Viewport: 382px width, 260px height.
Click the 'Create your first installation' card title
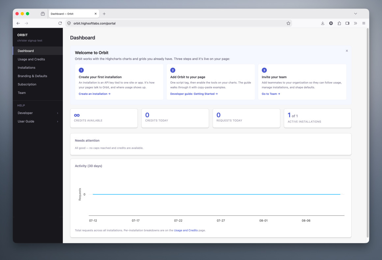[x=100, y=77]
